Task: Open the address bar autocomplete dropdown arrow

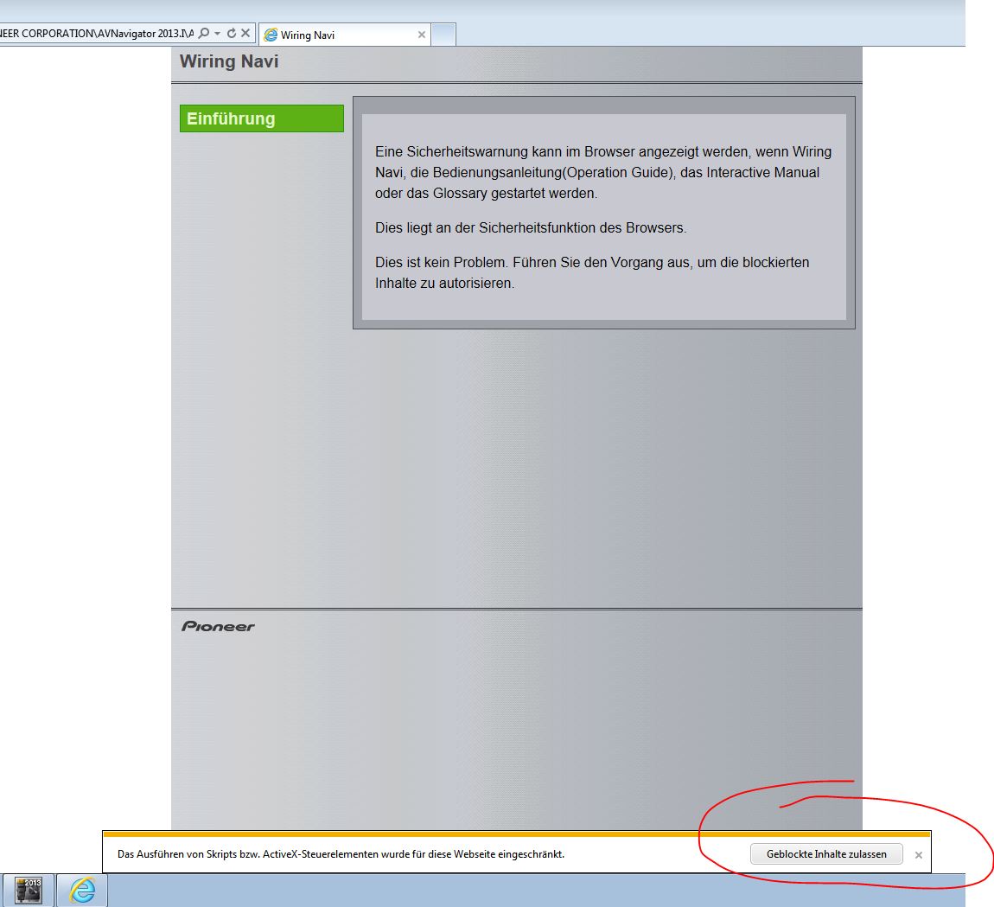Action: pos(218,34)
